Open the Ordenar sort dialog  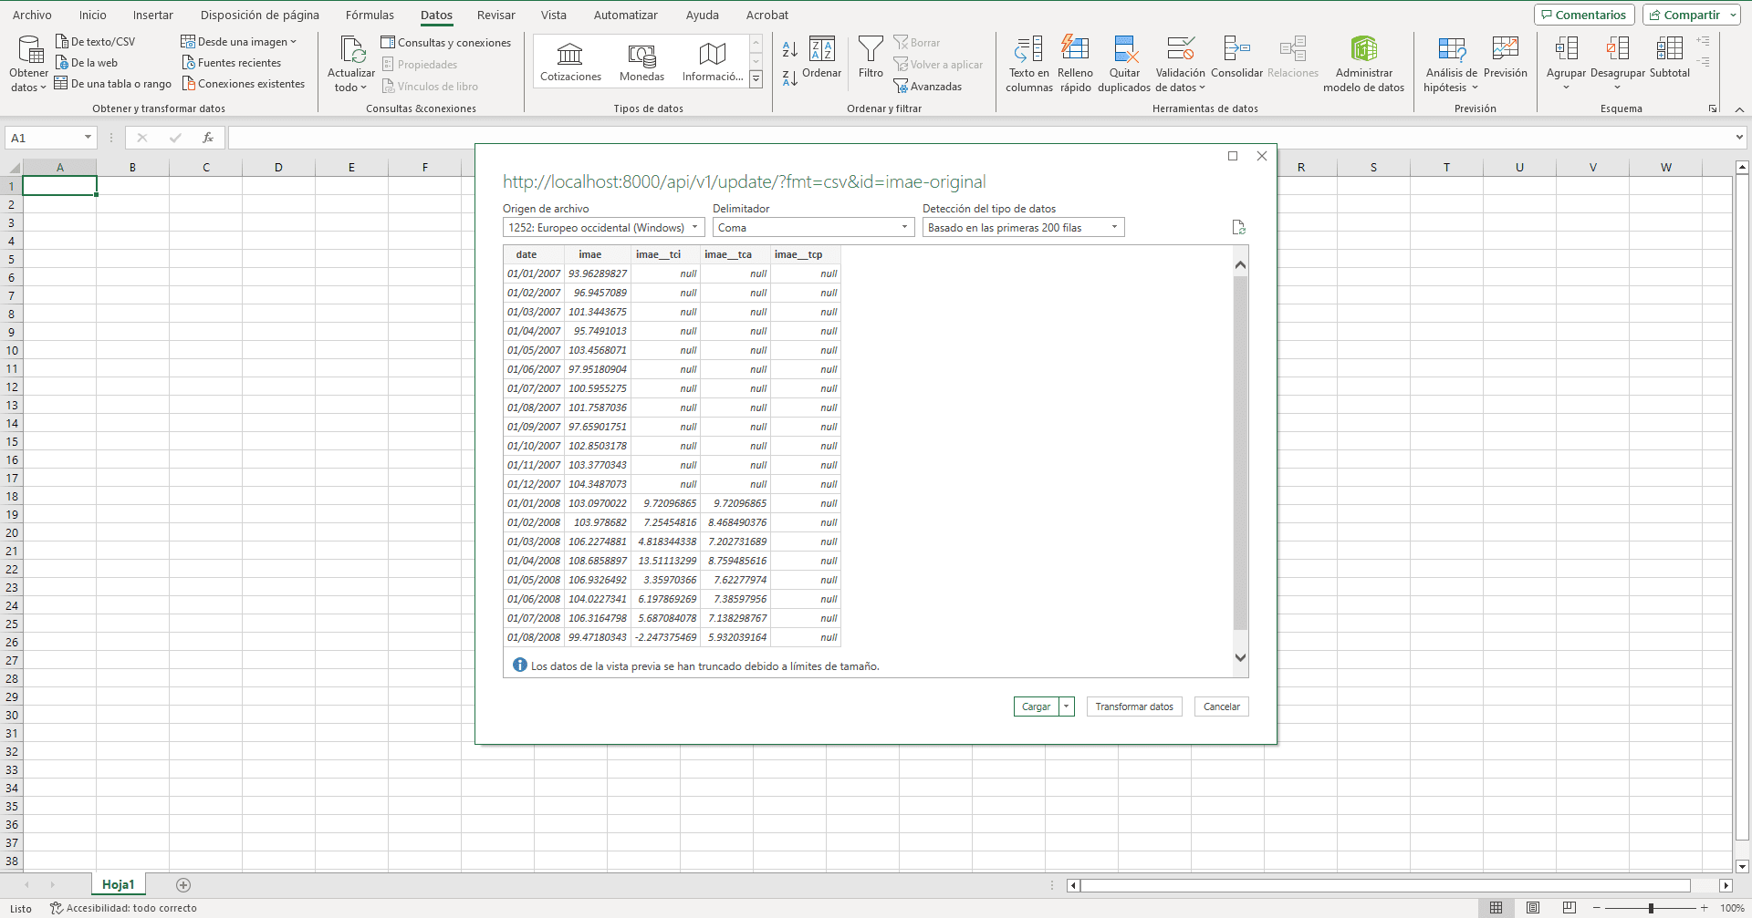click(x=822, y=58)
